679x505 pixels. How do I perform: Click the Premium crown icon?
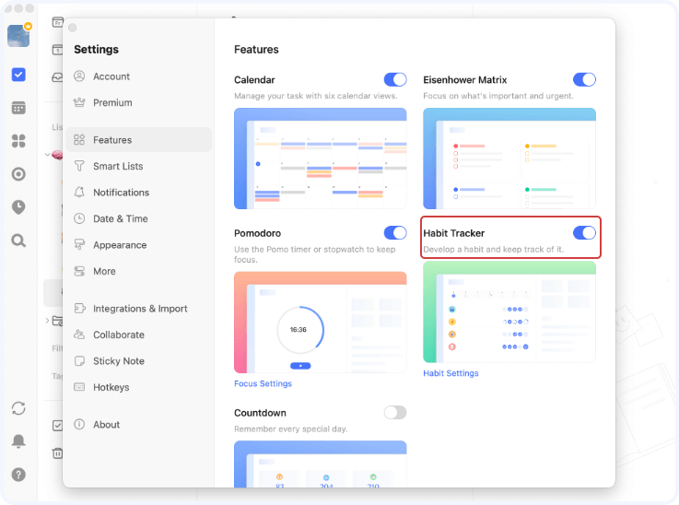pos(79,102)
